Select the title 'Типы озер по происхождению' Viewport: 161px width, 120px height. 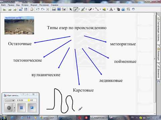[x=77, y=28]
